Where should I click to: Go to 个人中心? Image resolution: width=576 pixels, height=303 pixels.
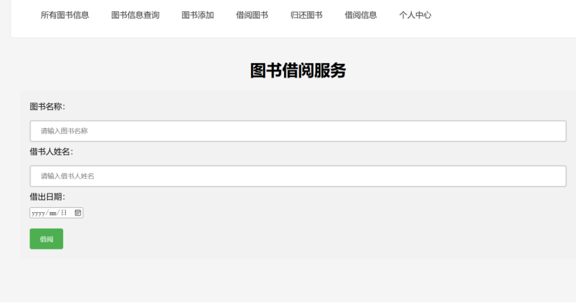click(x=415, y=15)
